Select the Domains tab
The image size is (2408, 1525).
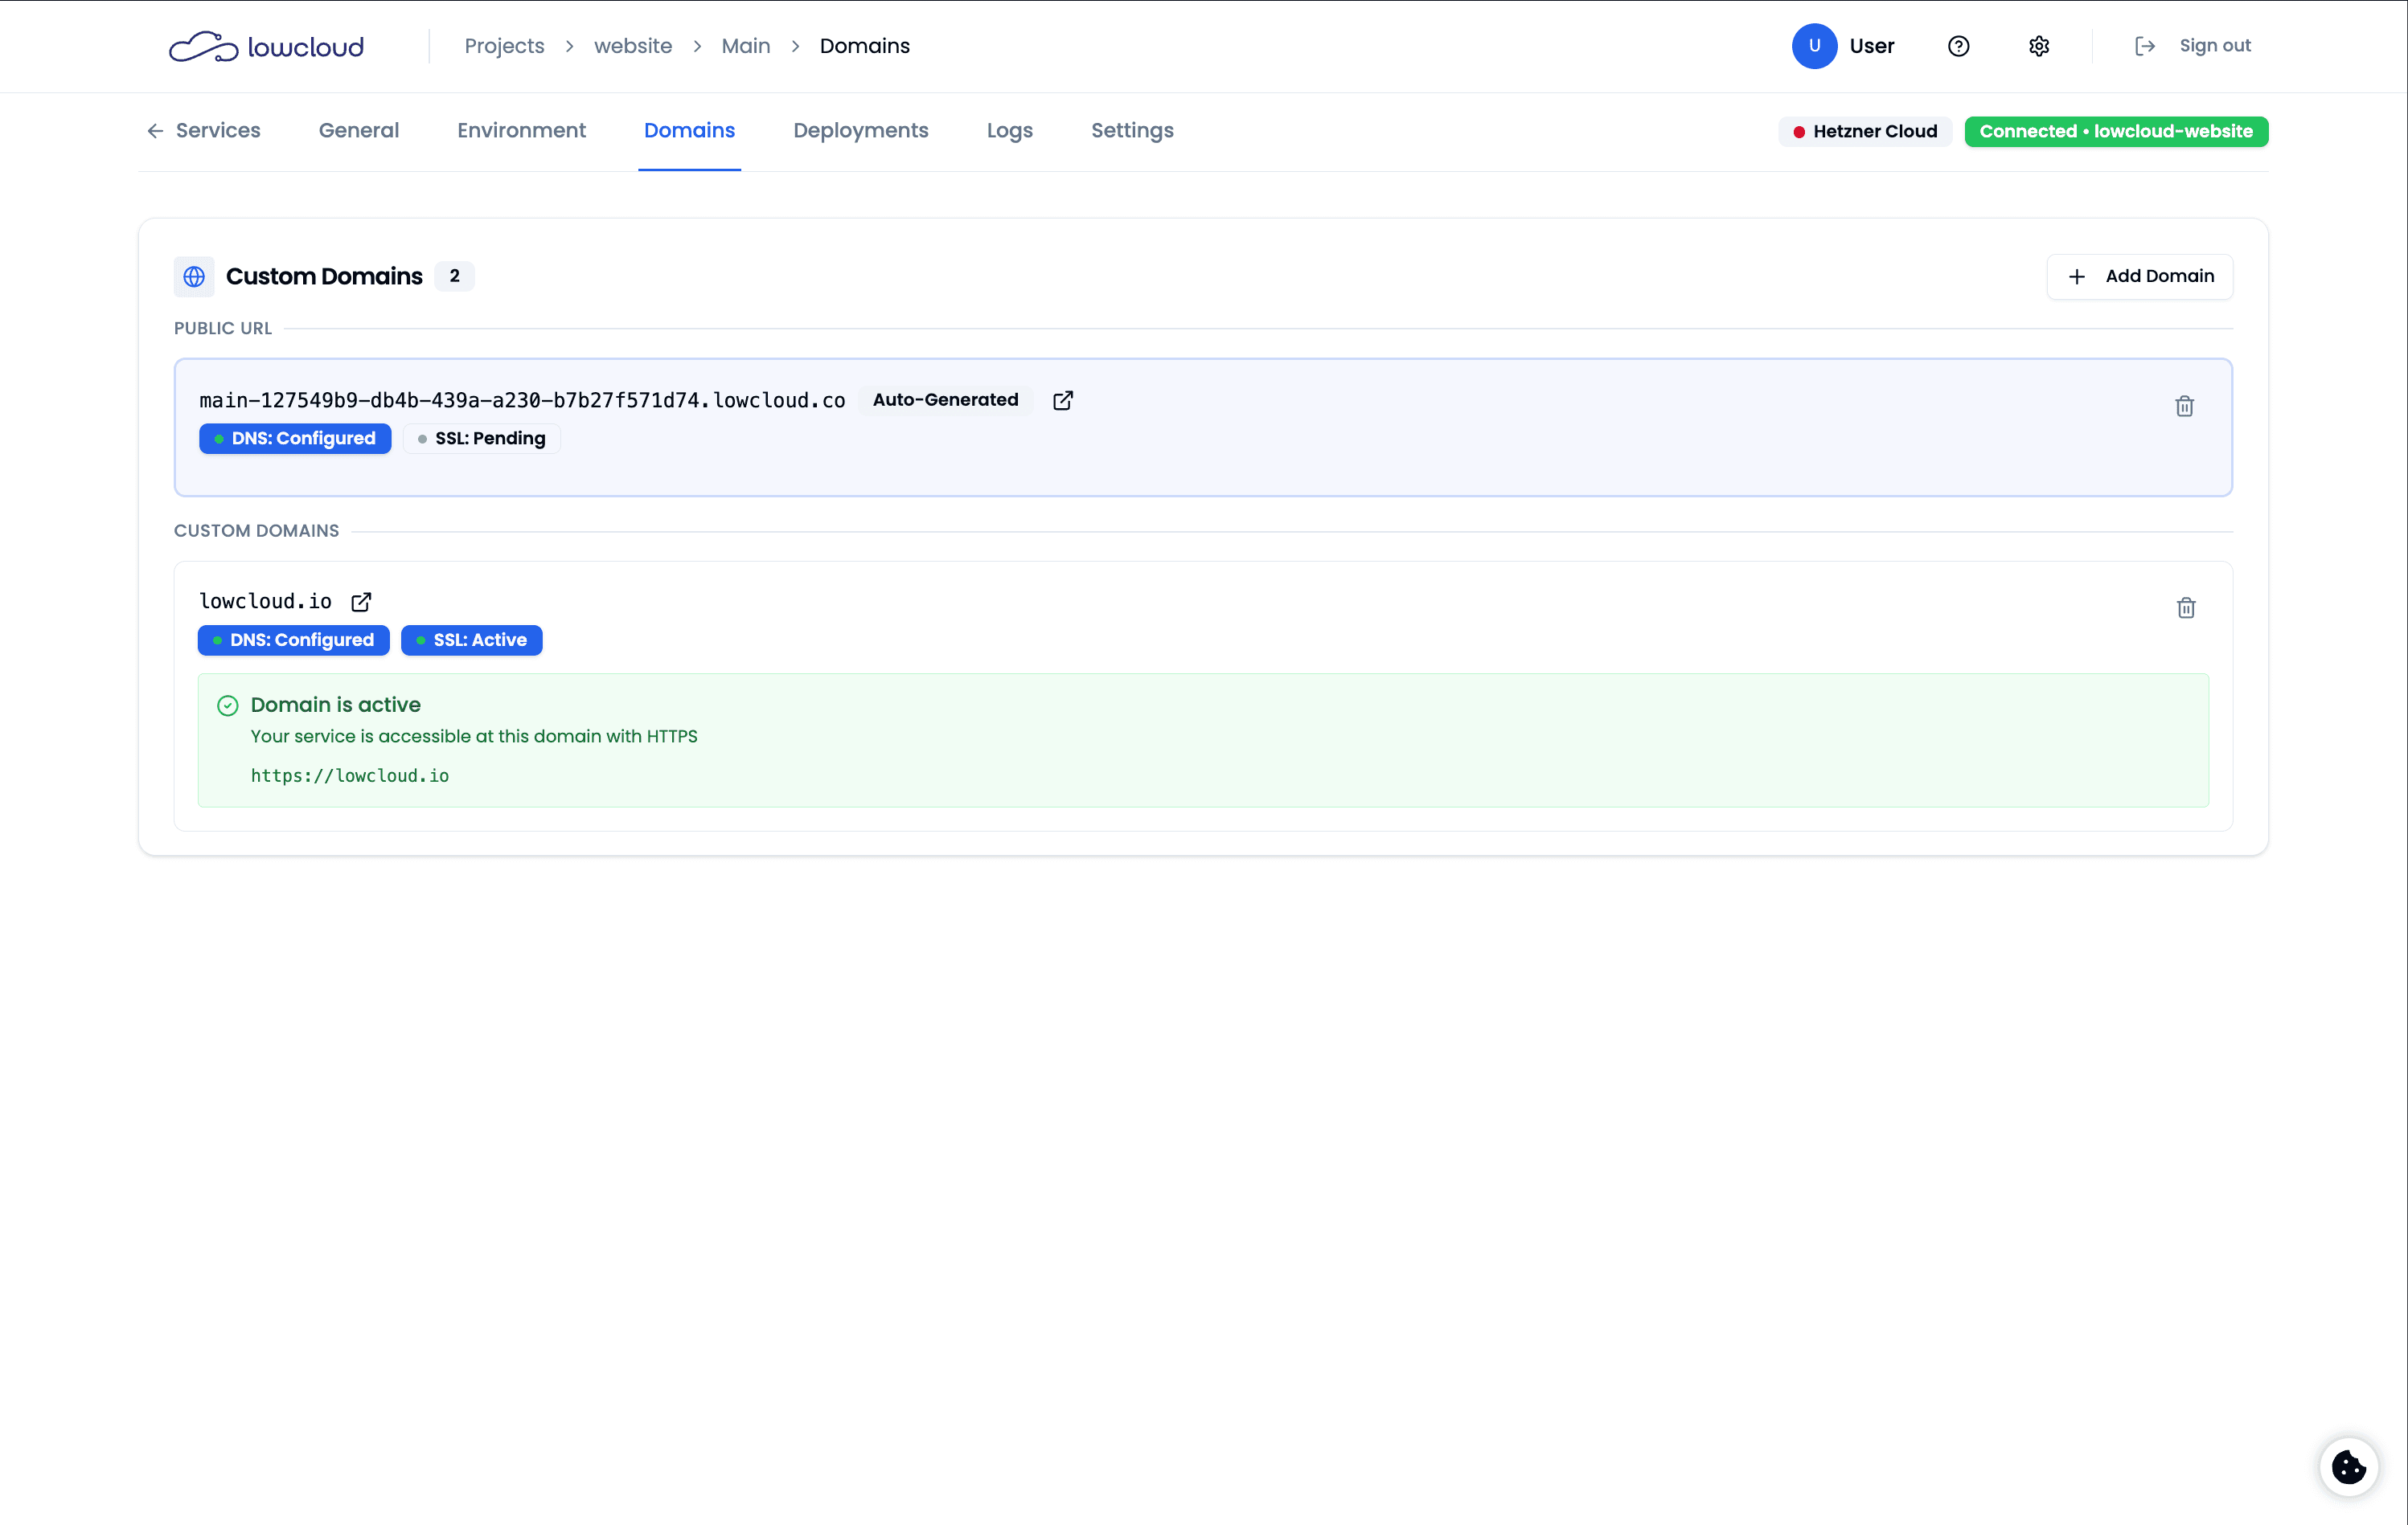pyautogui.click(x=689, y=131)
